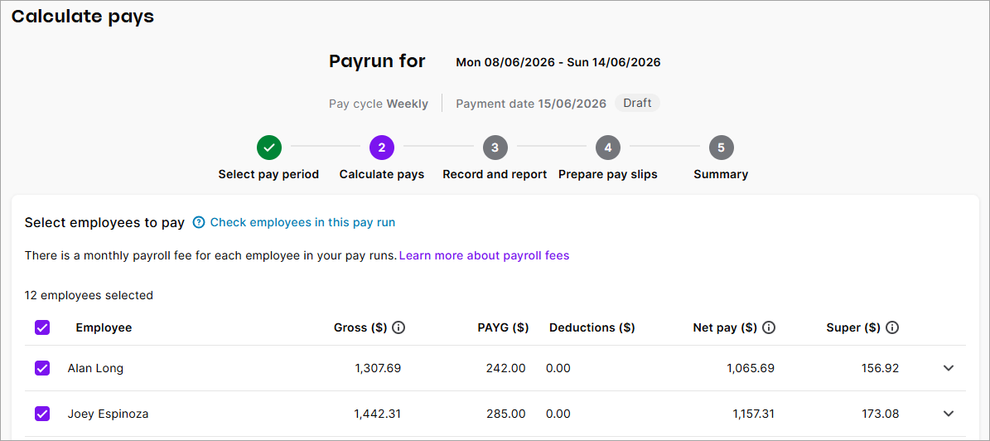The height and width of the screenshot is (441, 990).
Task: Click the pay period date range text
Action: 558,62
